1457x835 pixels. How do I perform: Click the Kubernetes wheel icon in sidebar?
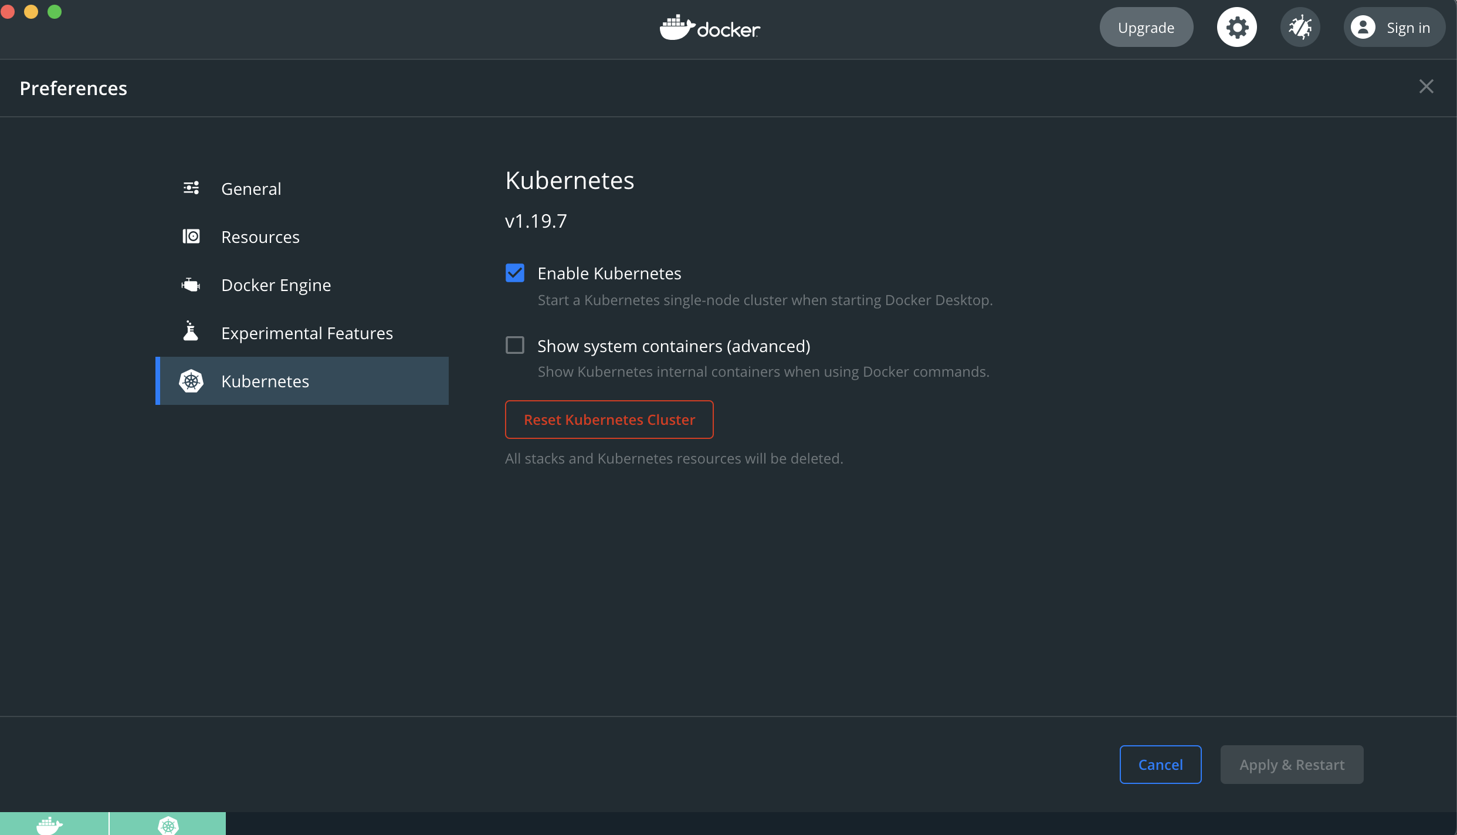coord(191,381)
